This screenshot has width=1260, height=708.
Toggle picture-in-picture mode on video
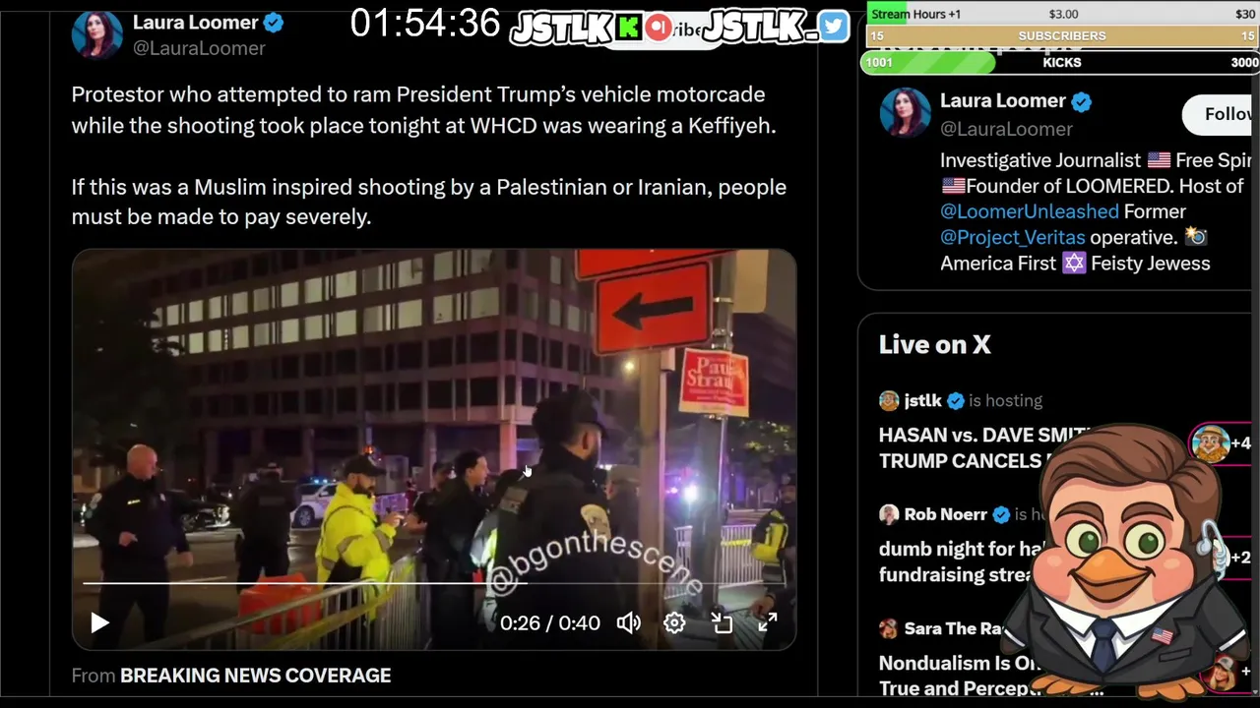click(722, 622)
